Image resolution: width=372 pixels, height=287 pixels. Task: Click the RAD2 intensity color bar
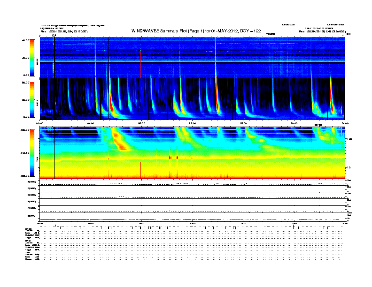(x=32, y=58)
